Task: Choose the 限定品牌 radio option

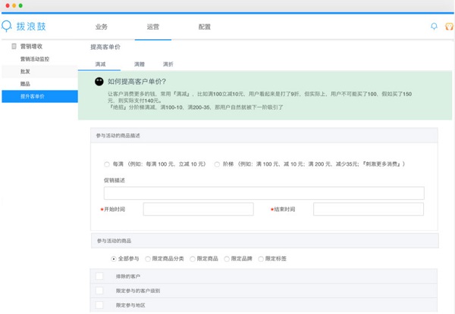Action: (x=227, y=259)
